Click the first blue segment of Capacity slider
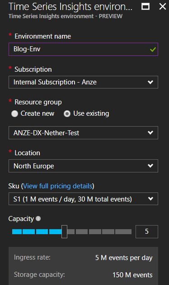Viewport: 169px width, 285px height. (x=17, y=231)
